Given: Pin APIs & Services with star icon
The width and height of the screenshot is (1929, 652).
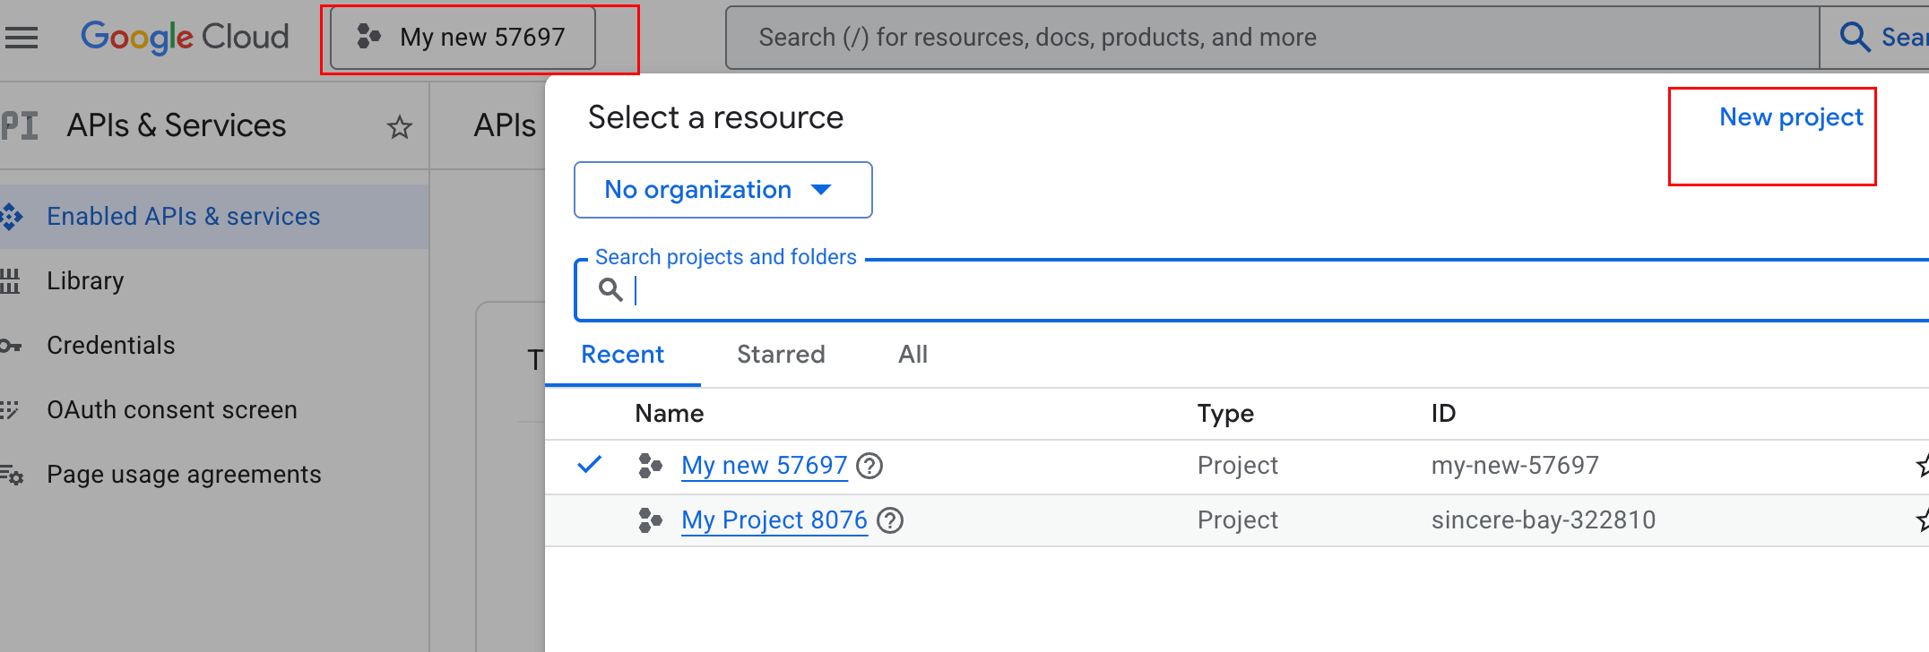Looking at the screenshot, I should point(399,127).
